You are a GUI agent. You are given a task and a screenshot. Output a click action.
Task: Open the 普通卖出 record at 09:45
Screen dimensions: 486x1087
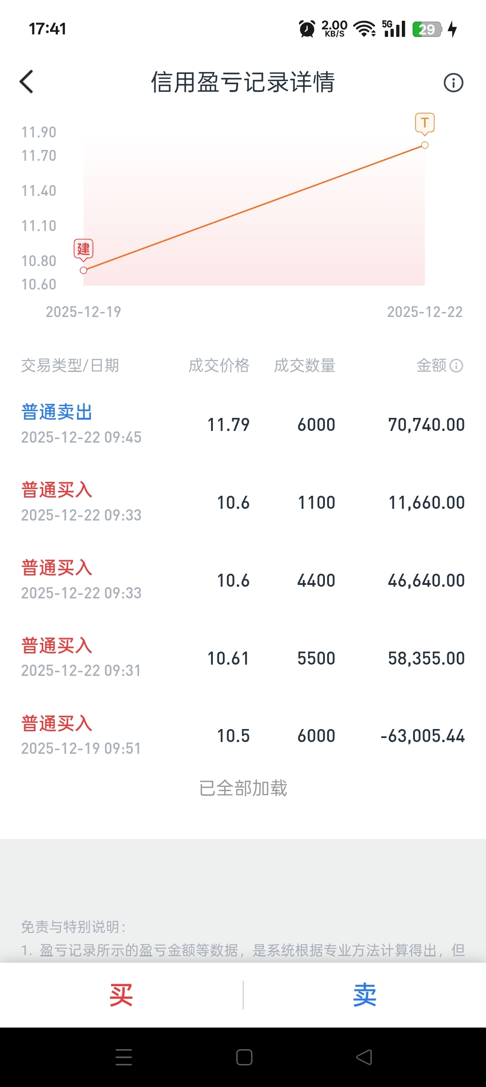(x=243, y=425)
